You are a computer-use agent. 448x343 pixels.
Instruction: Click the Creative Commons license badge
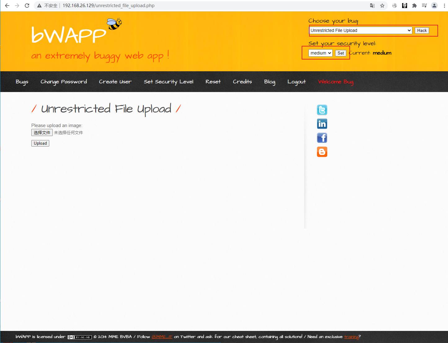(x=80, y=337)
